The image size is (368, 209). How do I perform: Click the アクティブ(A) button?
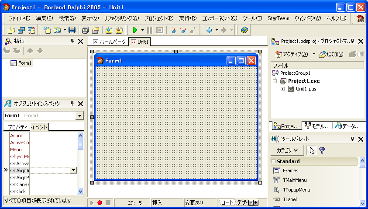pos(292,54)
